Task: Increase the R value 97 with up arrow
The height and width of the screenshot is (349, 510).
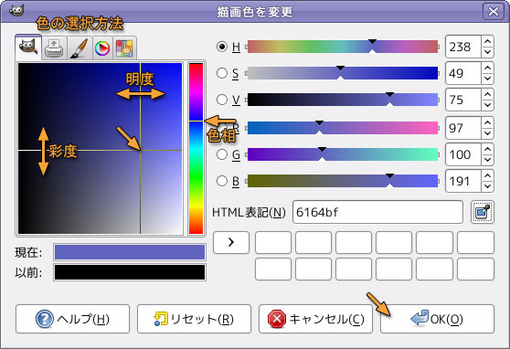Action: (x=487, y=123)
